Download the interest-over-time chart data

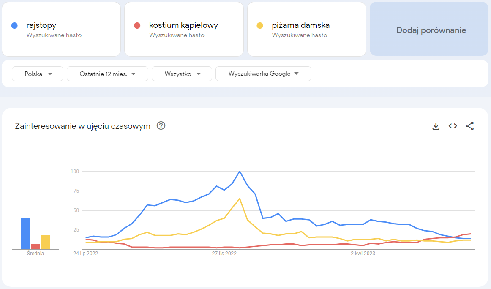point(436,126)
